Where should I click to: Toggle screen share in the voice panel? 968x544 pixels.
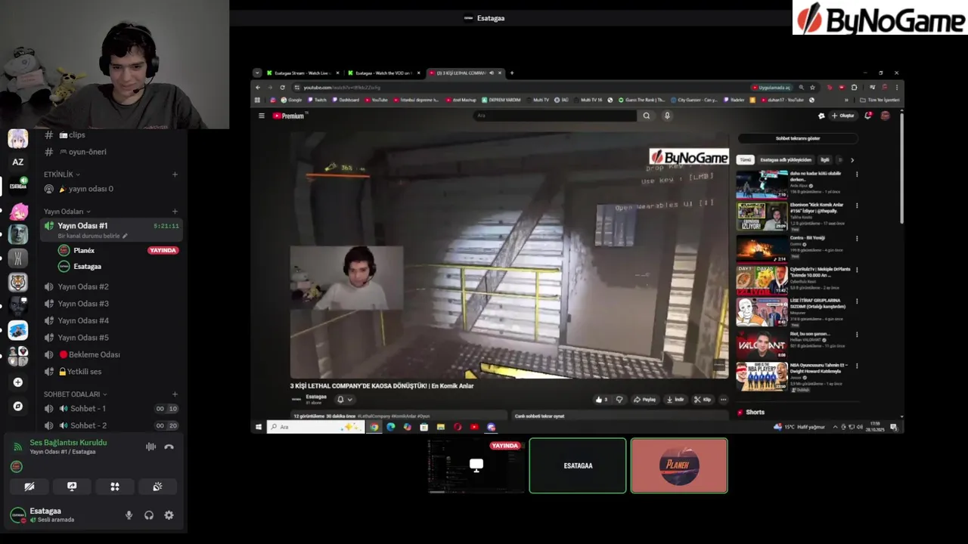click(x=72, y=487)
